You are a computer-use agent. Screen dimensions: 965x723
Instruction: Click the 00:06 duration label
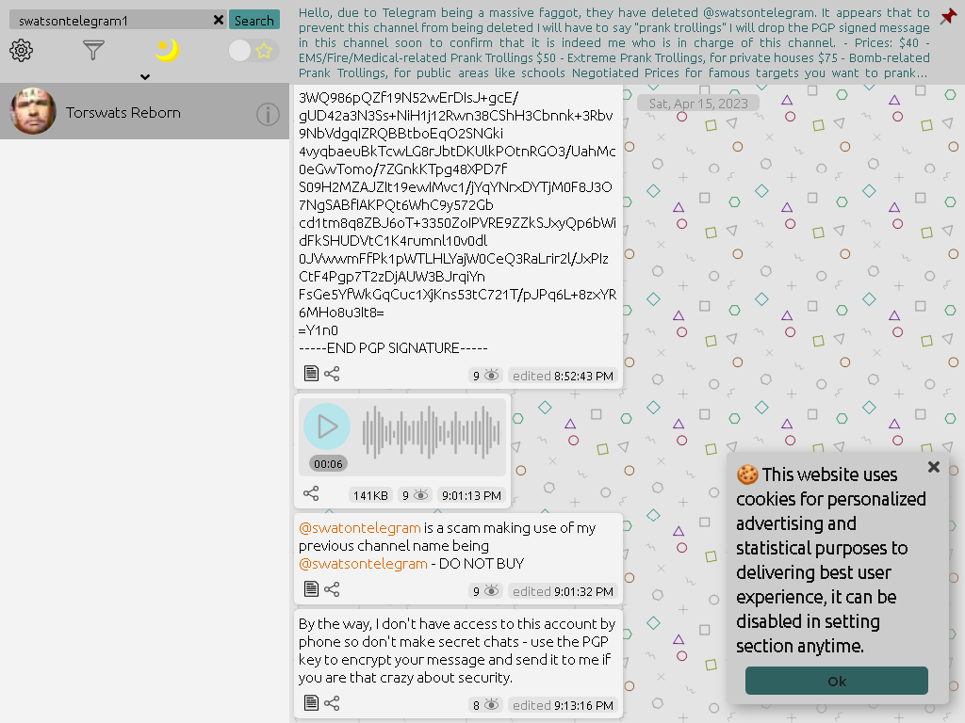coord(328,463)
